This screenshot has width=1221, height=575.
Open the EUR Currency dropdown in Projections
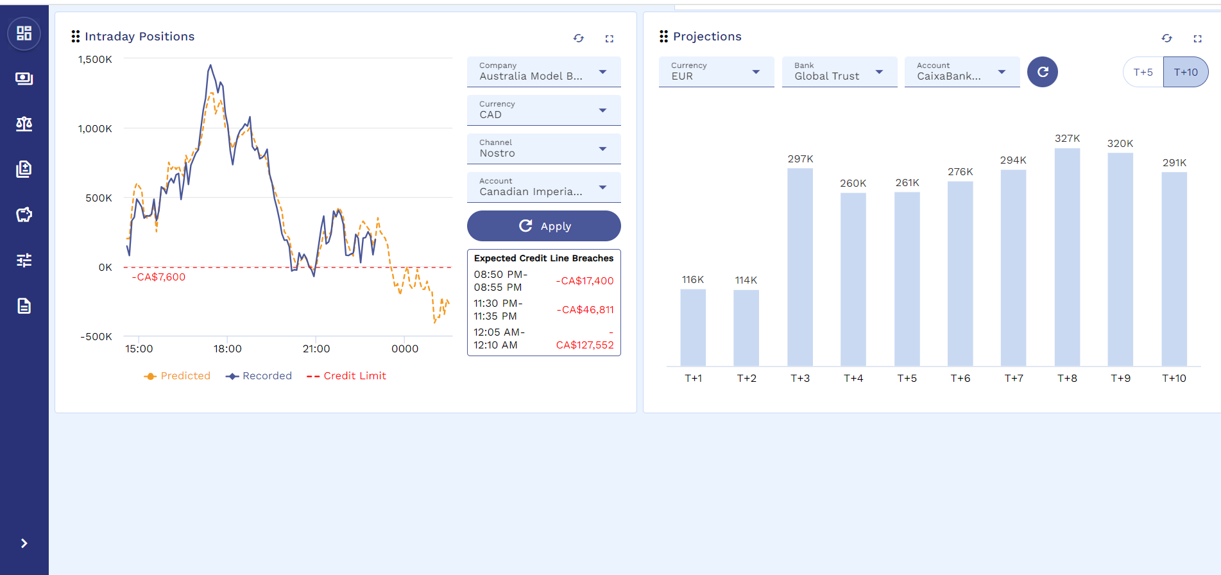click(717, 72)
